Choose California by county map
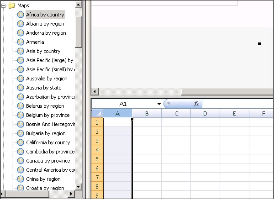This screenshot has width=274, height=200. [48, 142]
